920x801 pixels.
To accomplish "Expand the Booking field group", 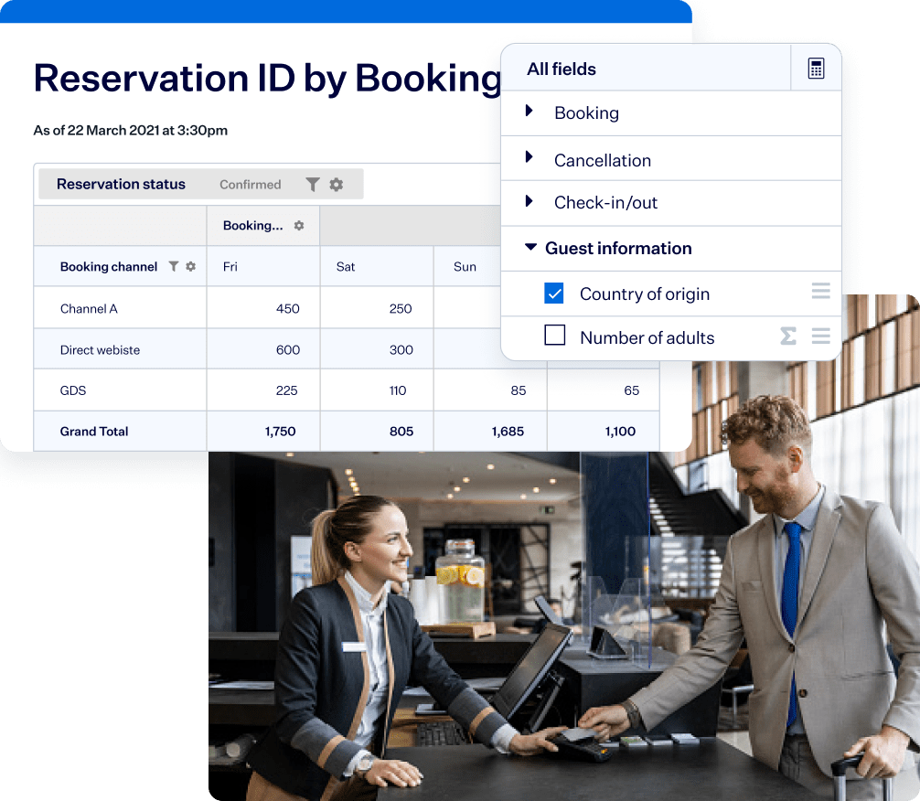I will click(x=530, y=112).
